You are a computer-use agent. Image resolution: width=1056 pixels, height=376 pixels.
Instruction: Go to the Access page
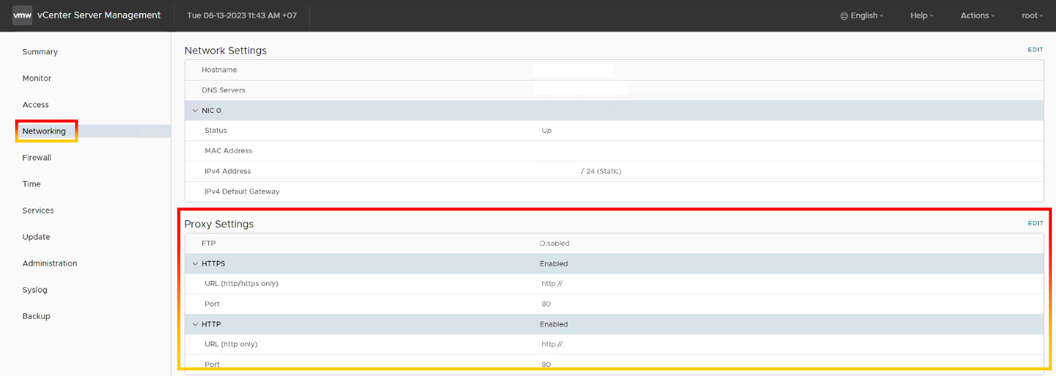35,105
